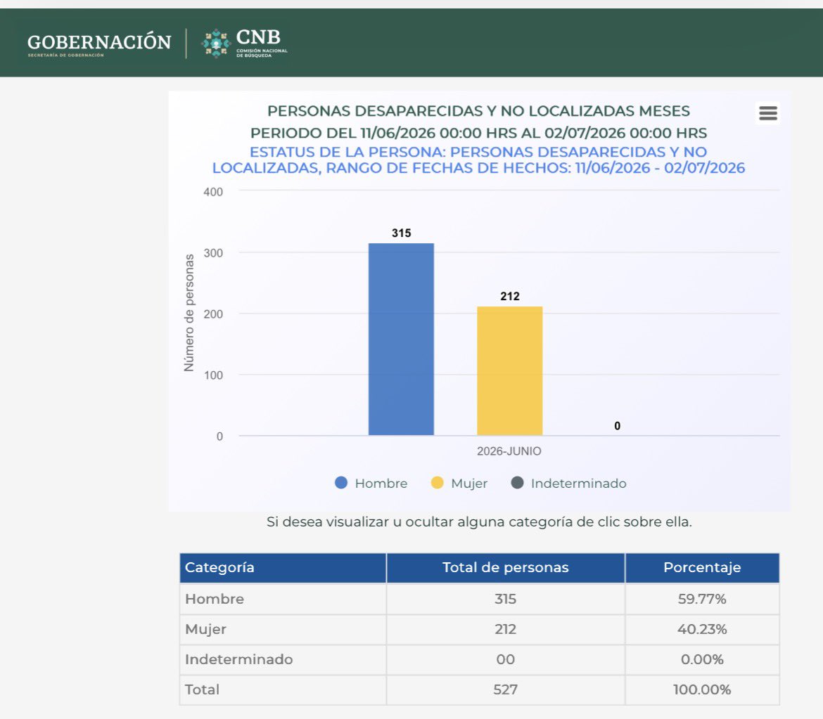
Task: Click the Porcentaje column header
Action: 702,567
